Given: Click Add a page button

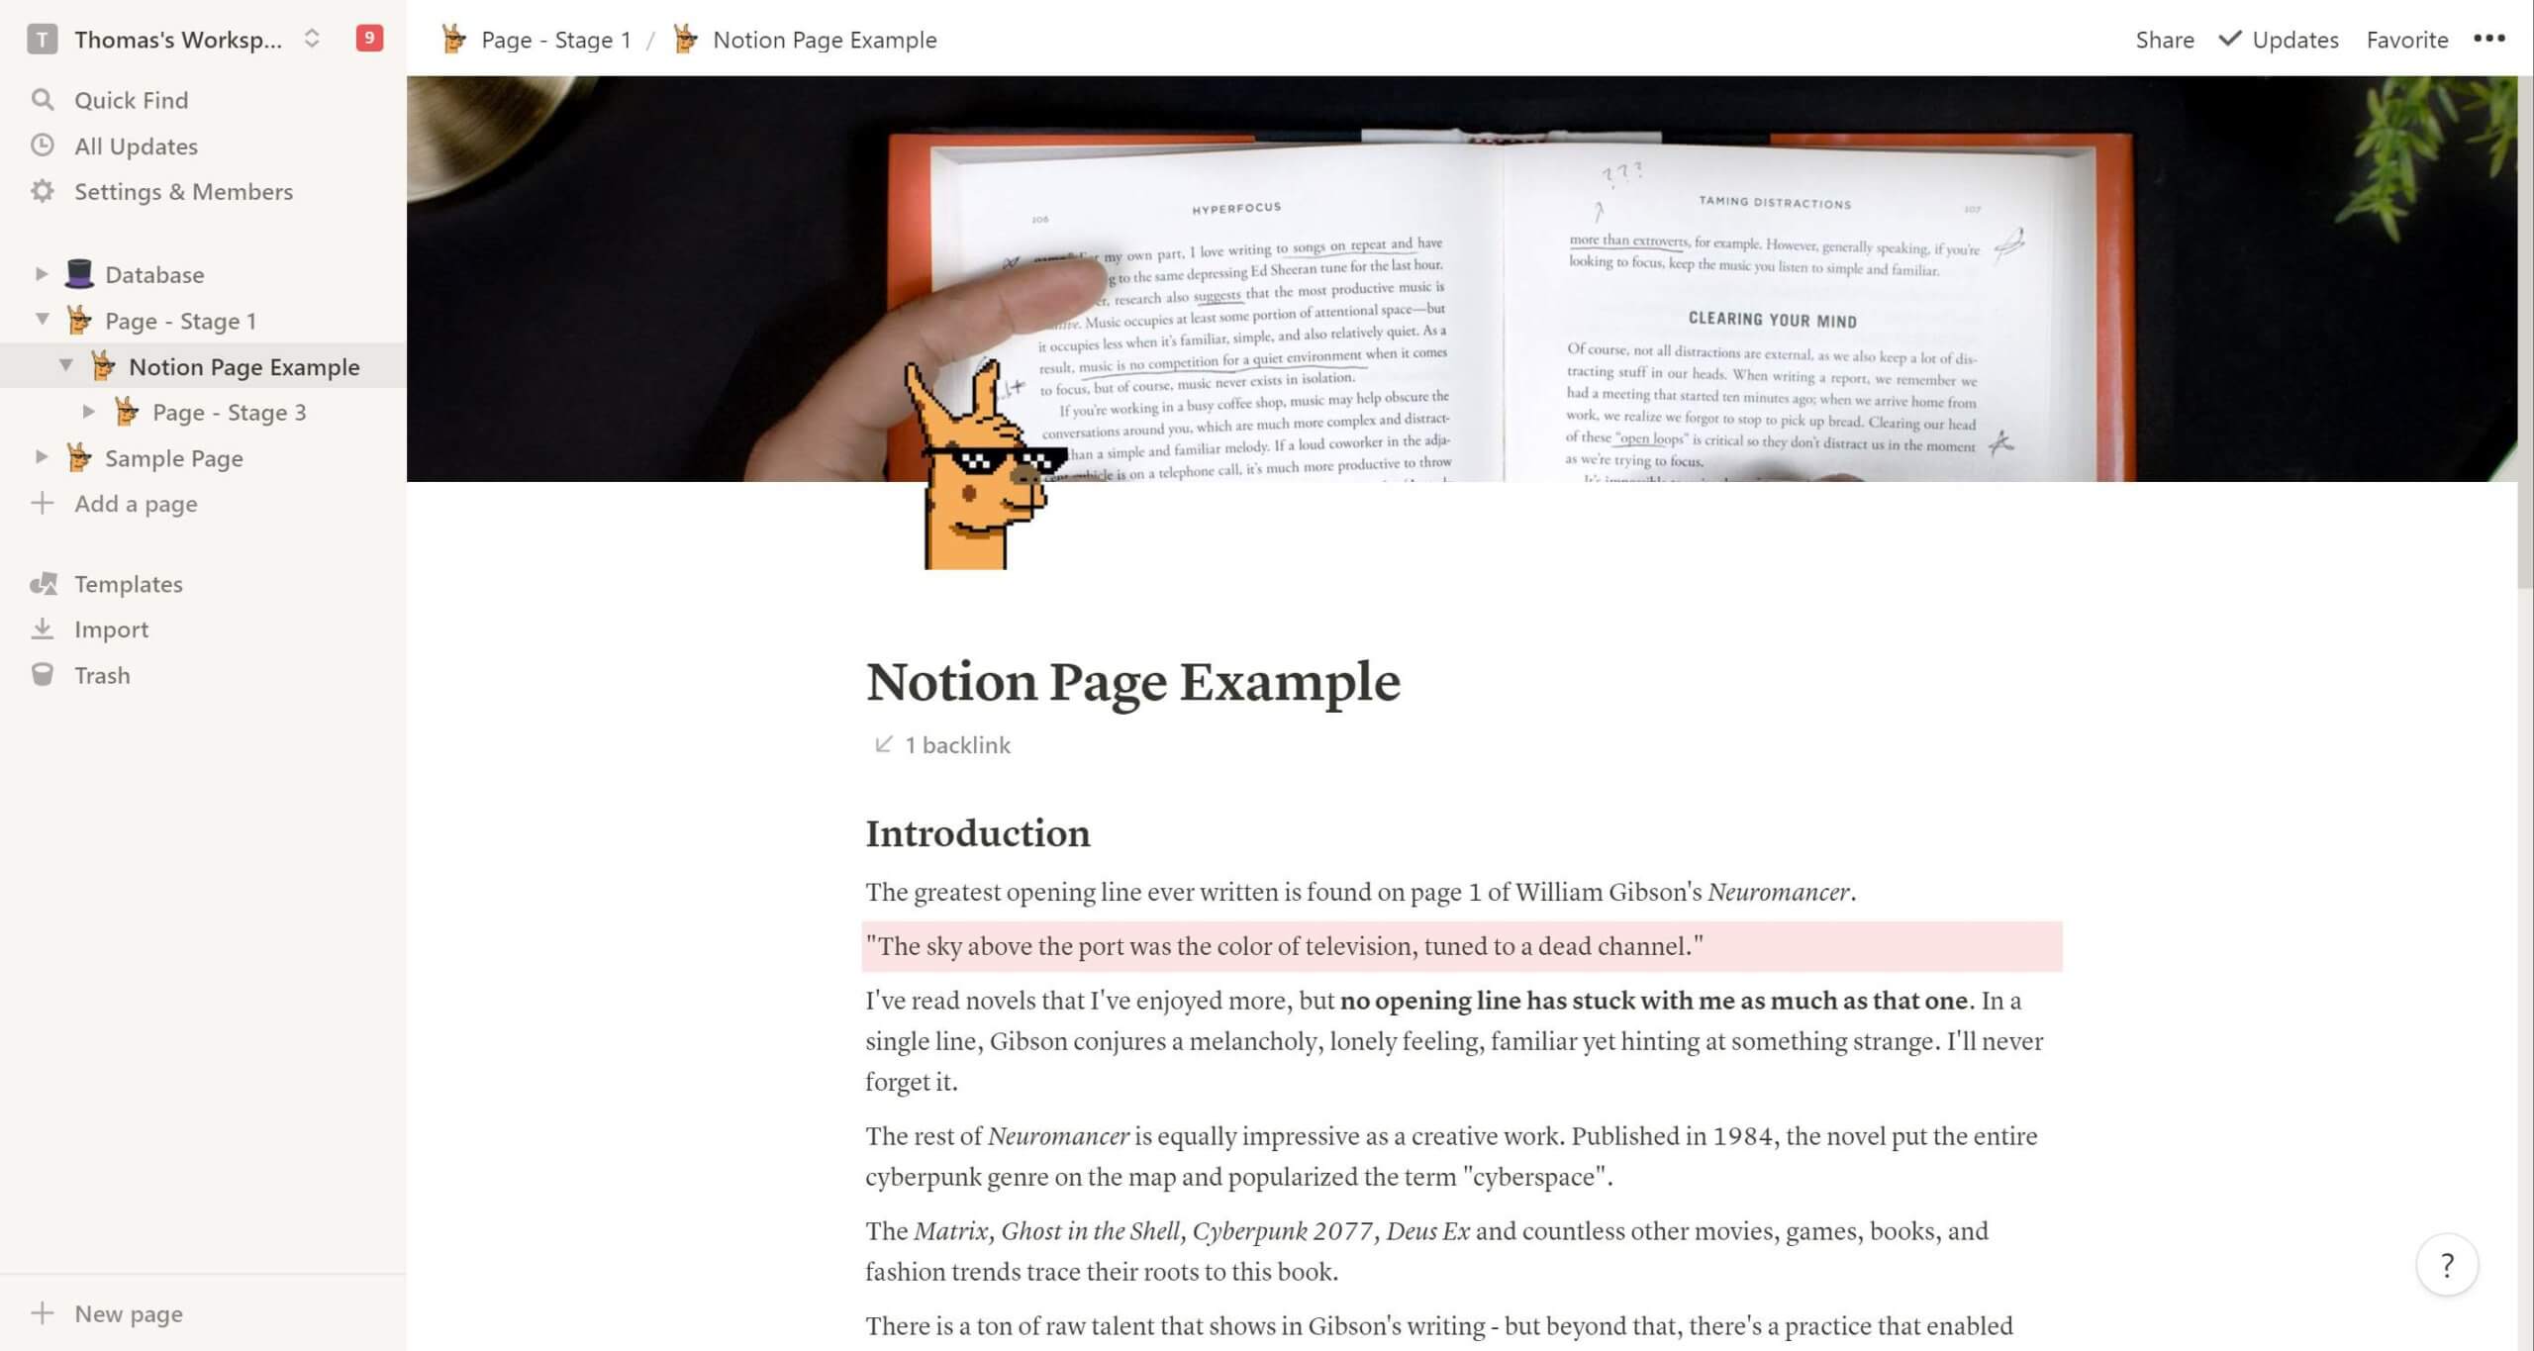Looking at the screenshot, I should pyautogui.click(x=134, y=503).
